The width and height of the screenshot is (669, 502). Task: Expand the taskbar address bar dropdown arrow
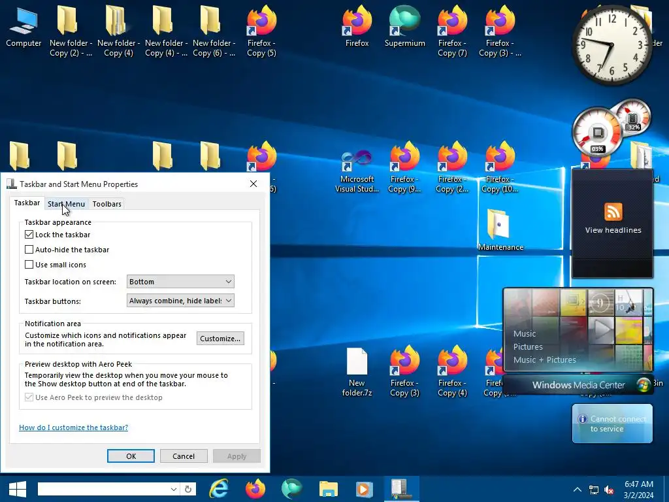tap(174, 489)
